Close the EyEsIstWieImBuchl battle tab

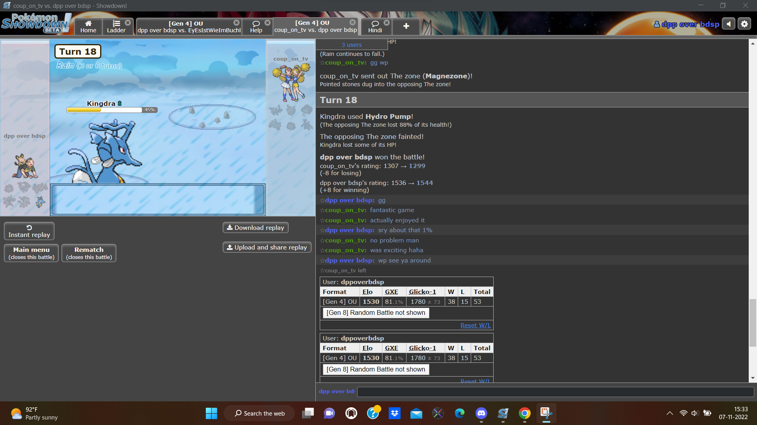pos(237,23)
